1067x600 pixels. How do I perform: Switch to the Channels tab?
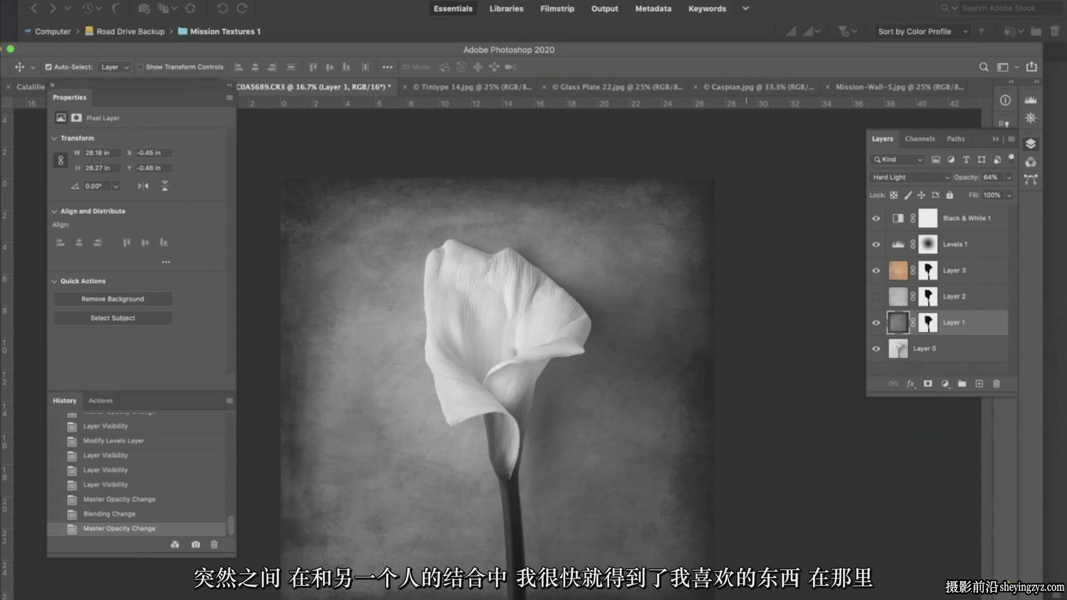pyautogui.click(x=920, y=139)
